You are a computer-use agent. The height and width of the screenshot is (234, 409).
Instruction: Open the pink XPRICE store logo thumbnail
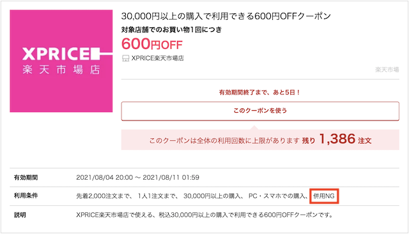pyautogui.click(x=61, y=61)
